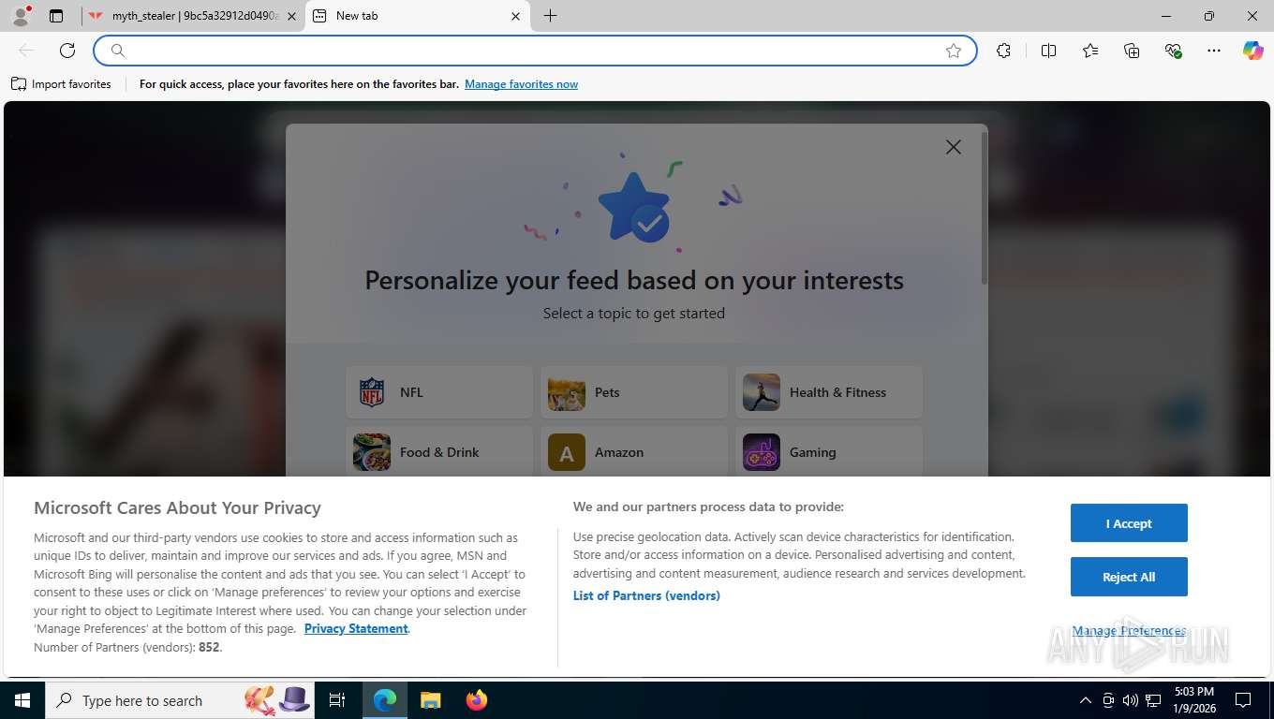This screenshot has width=1274, height=719.
Task: Click the taskbar search box
Action: point(180,700)
